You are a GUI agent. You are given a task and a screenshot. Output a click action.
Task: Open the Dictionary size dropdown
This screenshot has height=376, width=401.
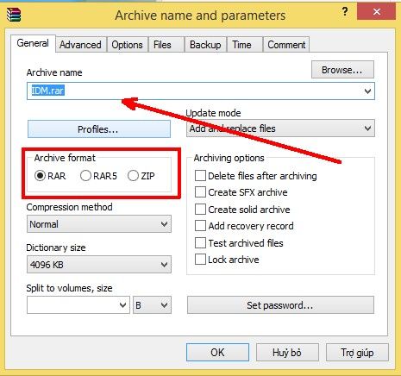pyautogui.click(x=99, y=265)
